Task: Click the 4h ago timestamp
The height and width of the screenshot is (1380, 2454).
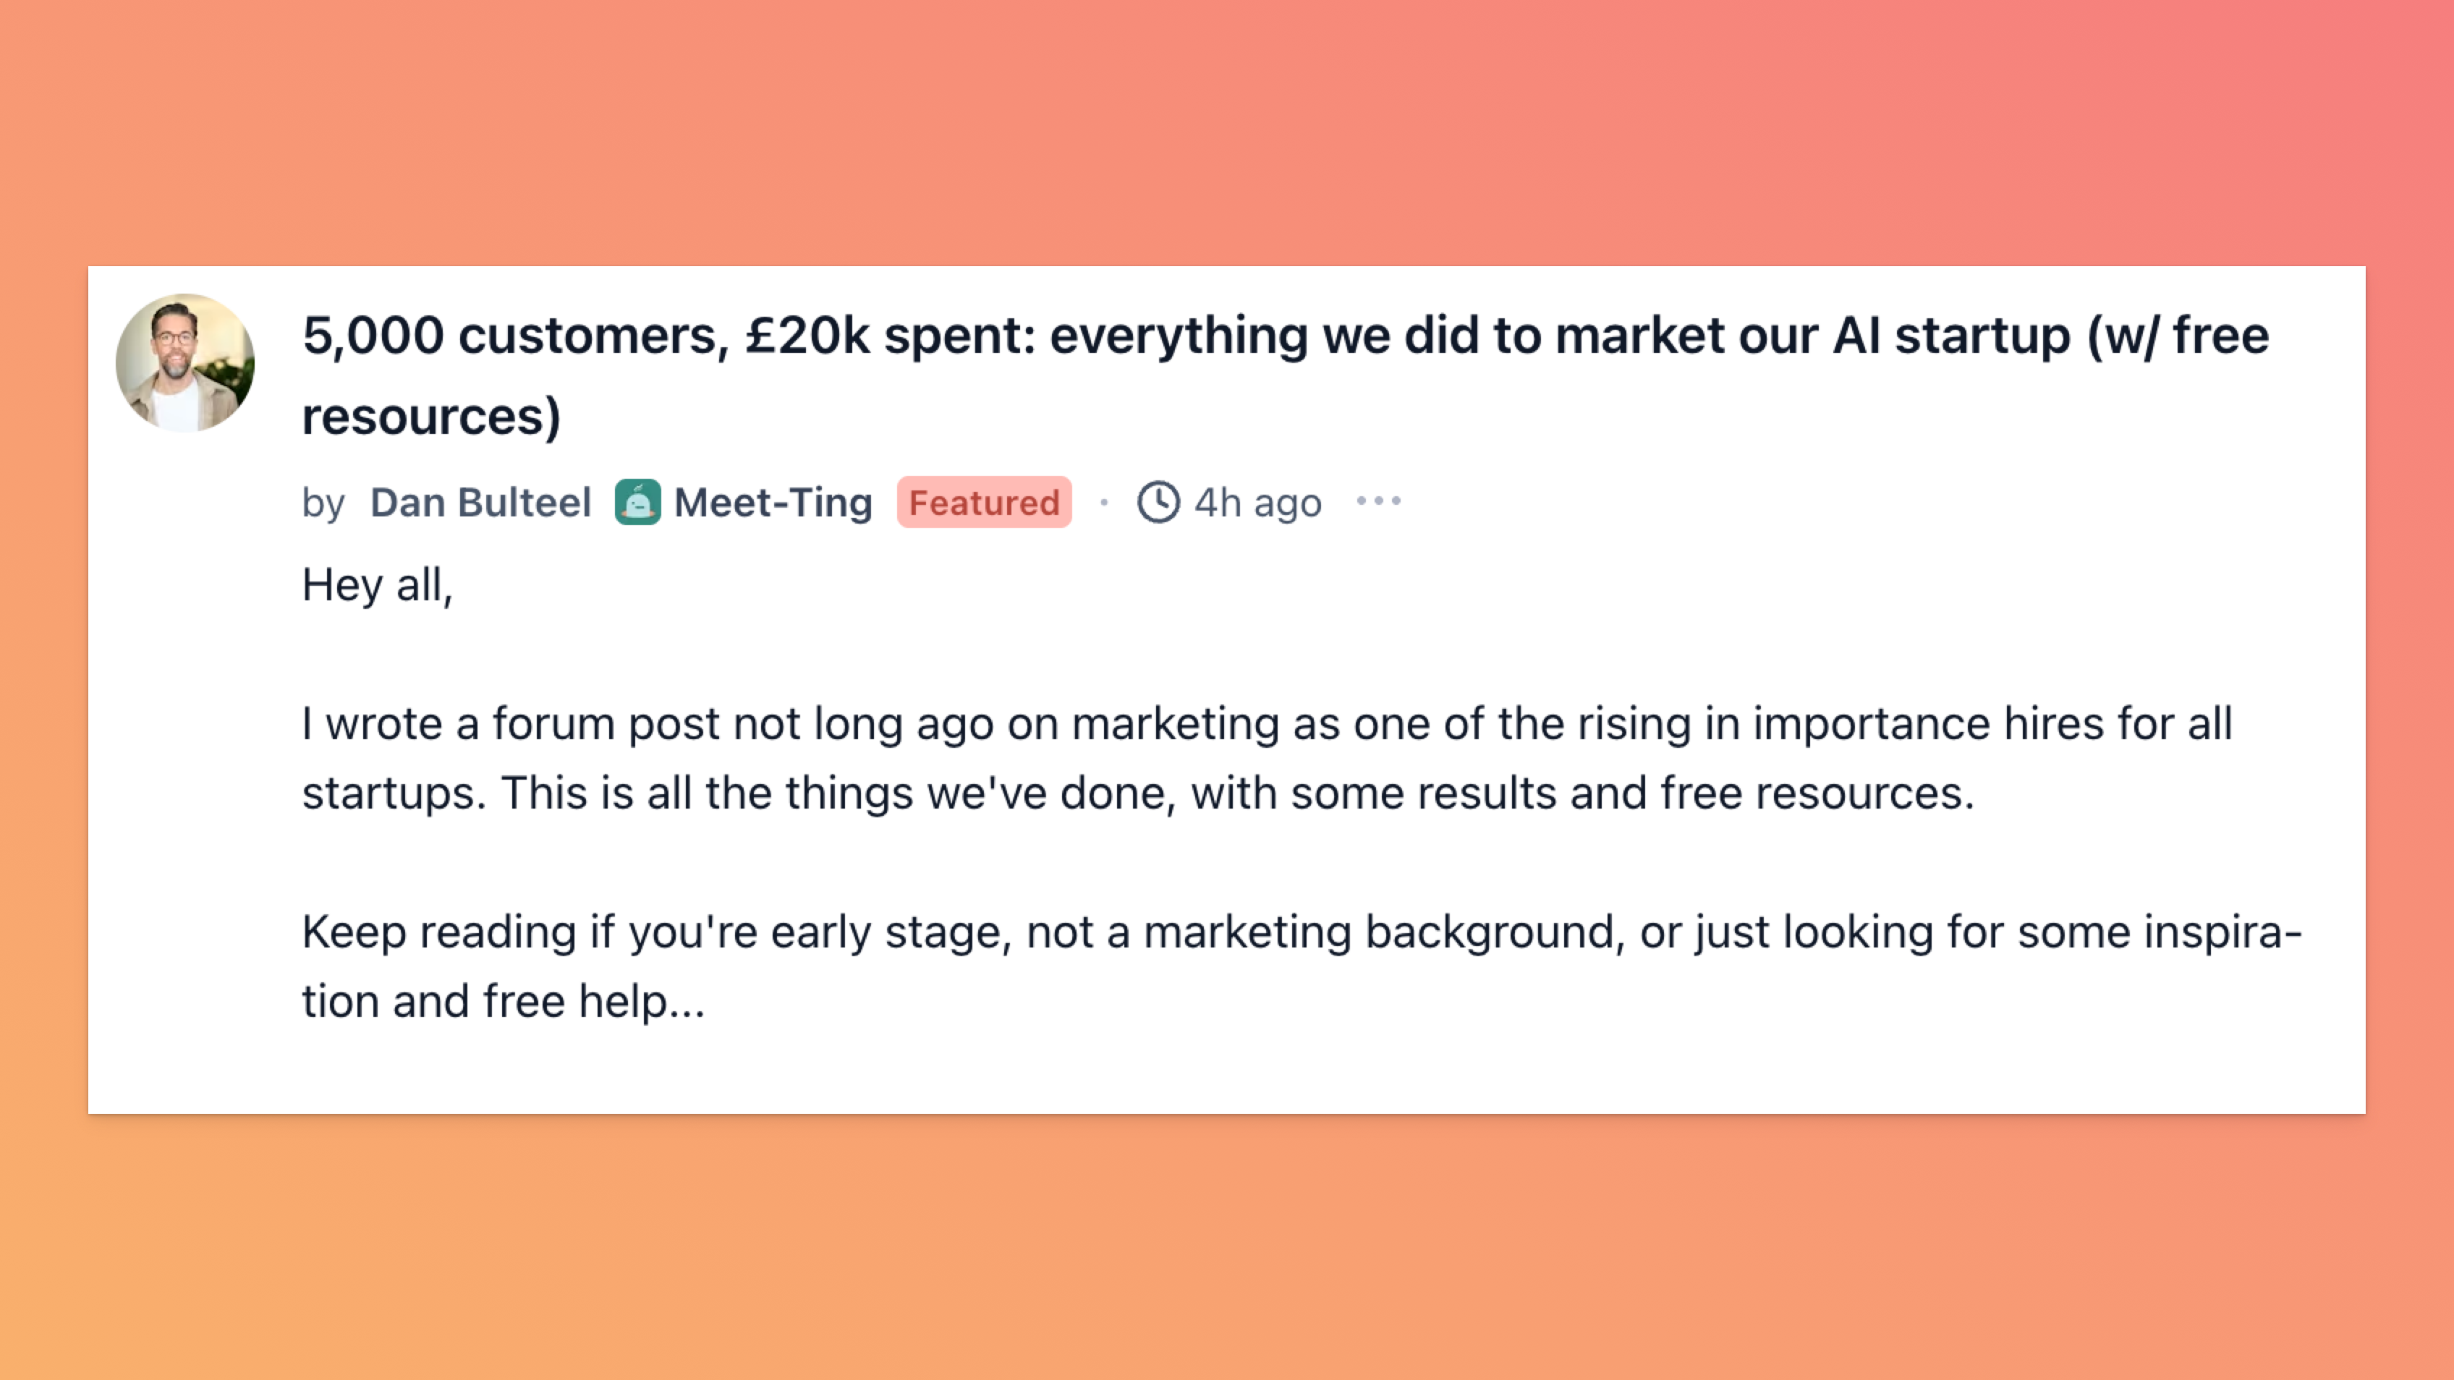Action: pyautogui.click(x=1257, y=503)
